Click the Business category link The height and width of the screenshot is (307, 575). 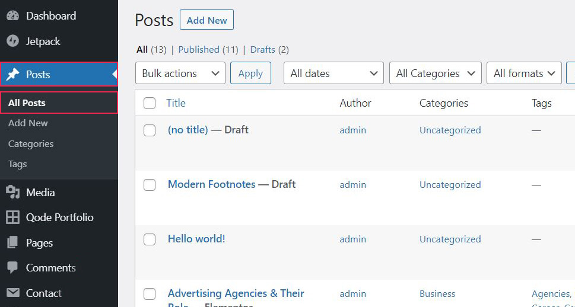(437, 294)
